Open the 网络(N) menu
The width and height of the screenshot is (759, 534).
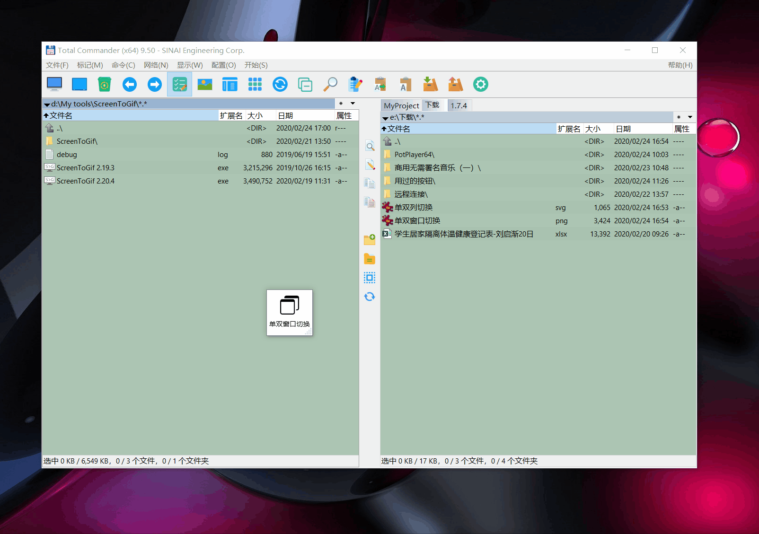coord(156,65)
